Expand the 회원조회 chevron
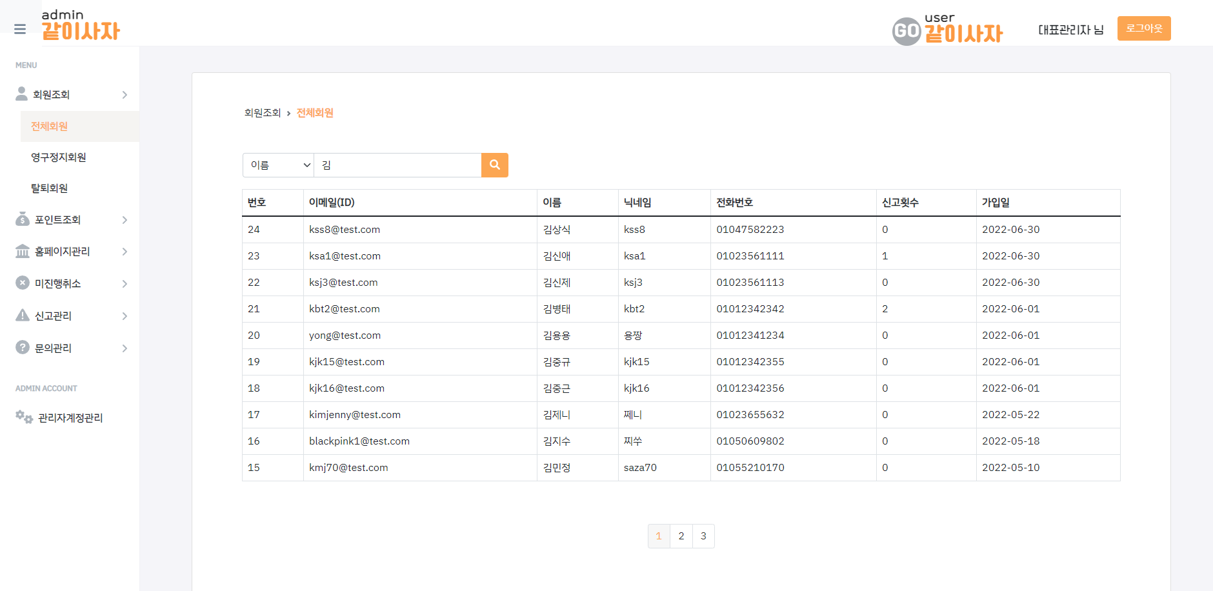The width and height of the screenshot is (1213, 591). coord(125,95)
